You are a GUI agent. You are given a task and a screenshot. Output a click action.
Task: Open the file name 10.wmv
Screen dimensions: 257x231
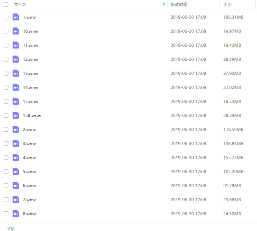[31, 31]
